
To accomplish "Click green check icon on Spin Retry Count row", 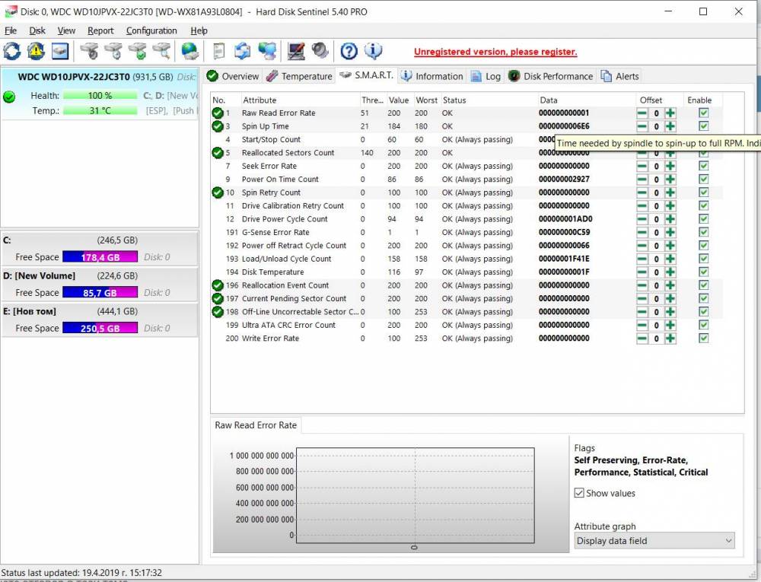I will click(218, 192).
